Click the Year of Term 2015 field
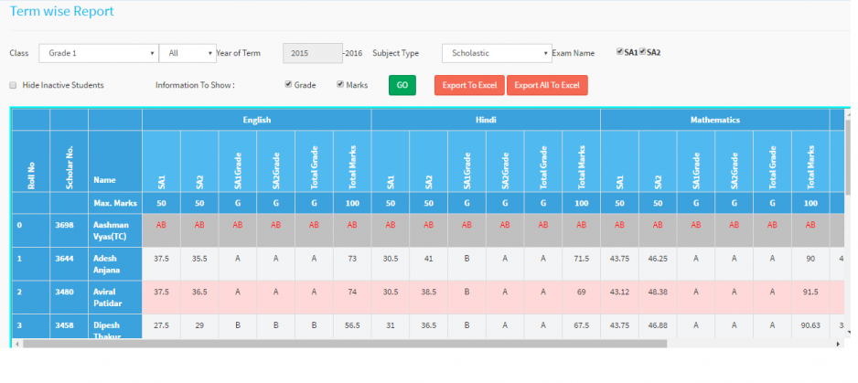This screenshot has width=858, height=383. point(311,53)
